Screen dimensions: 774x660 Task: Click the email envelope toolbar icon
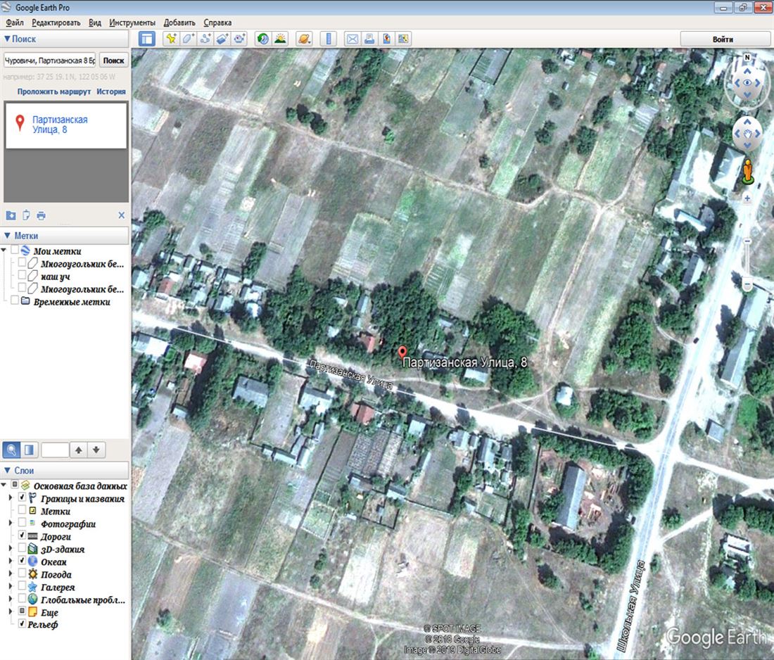[352, 39]
